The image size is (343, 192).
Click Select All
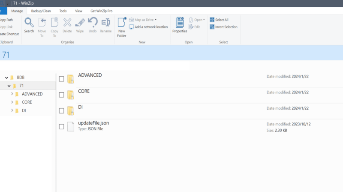pyautogui.click(x=219, y=20)
